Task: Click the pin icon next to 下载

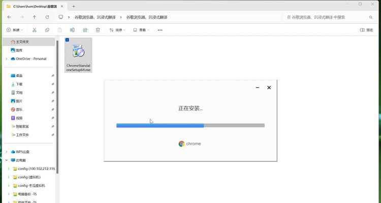Action: (52, 84)
